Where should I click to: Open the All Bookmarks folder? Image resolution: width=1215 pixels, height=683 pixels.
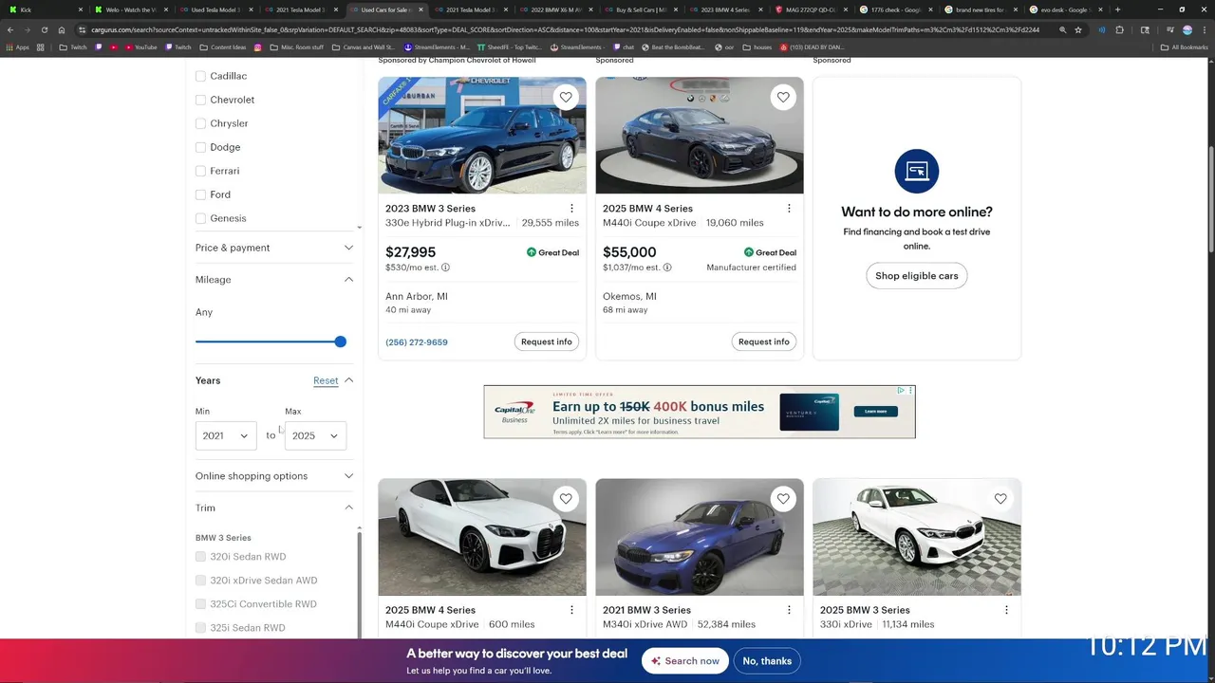tap(1185, 46)
